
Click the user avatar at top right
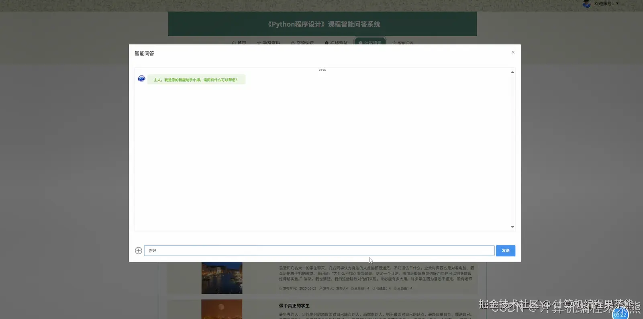click(587, 4)
